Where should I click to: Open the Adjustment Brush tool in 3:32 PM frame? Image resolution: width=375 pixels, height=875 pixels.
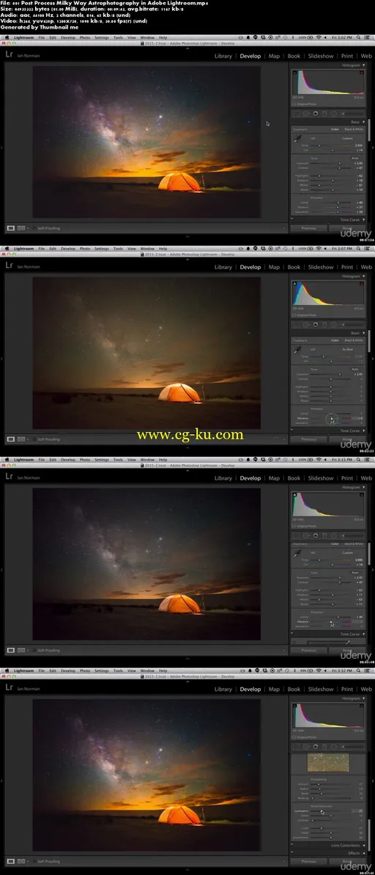[x=352, y=746]
